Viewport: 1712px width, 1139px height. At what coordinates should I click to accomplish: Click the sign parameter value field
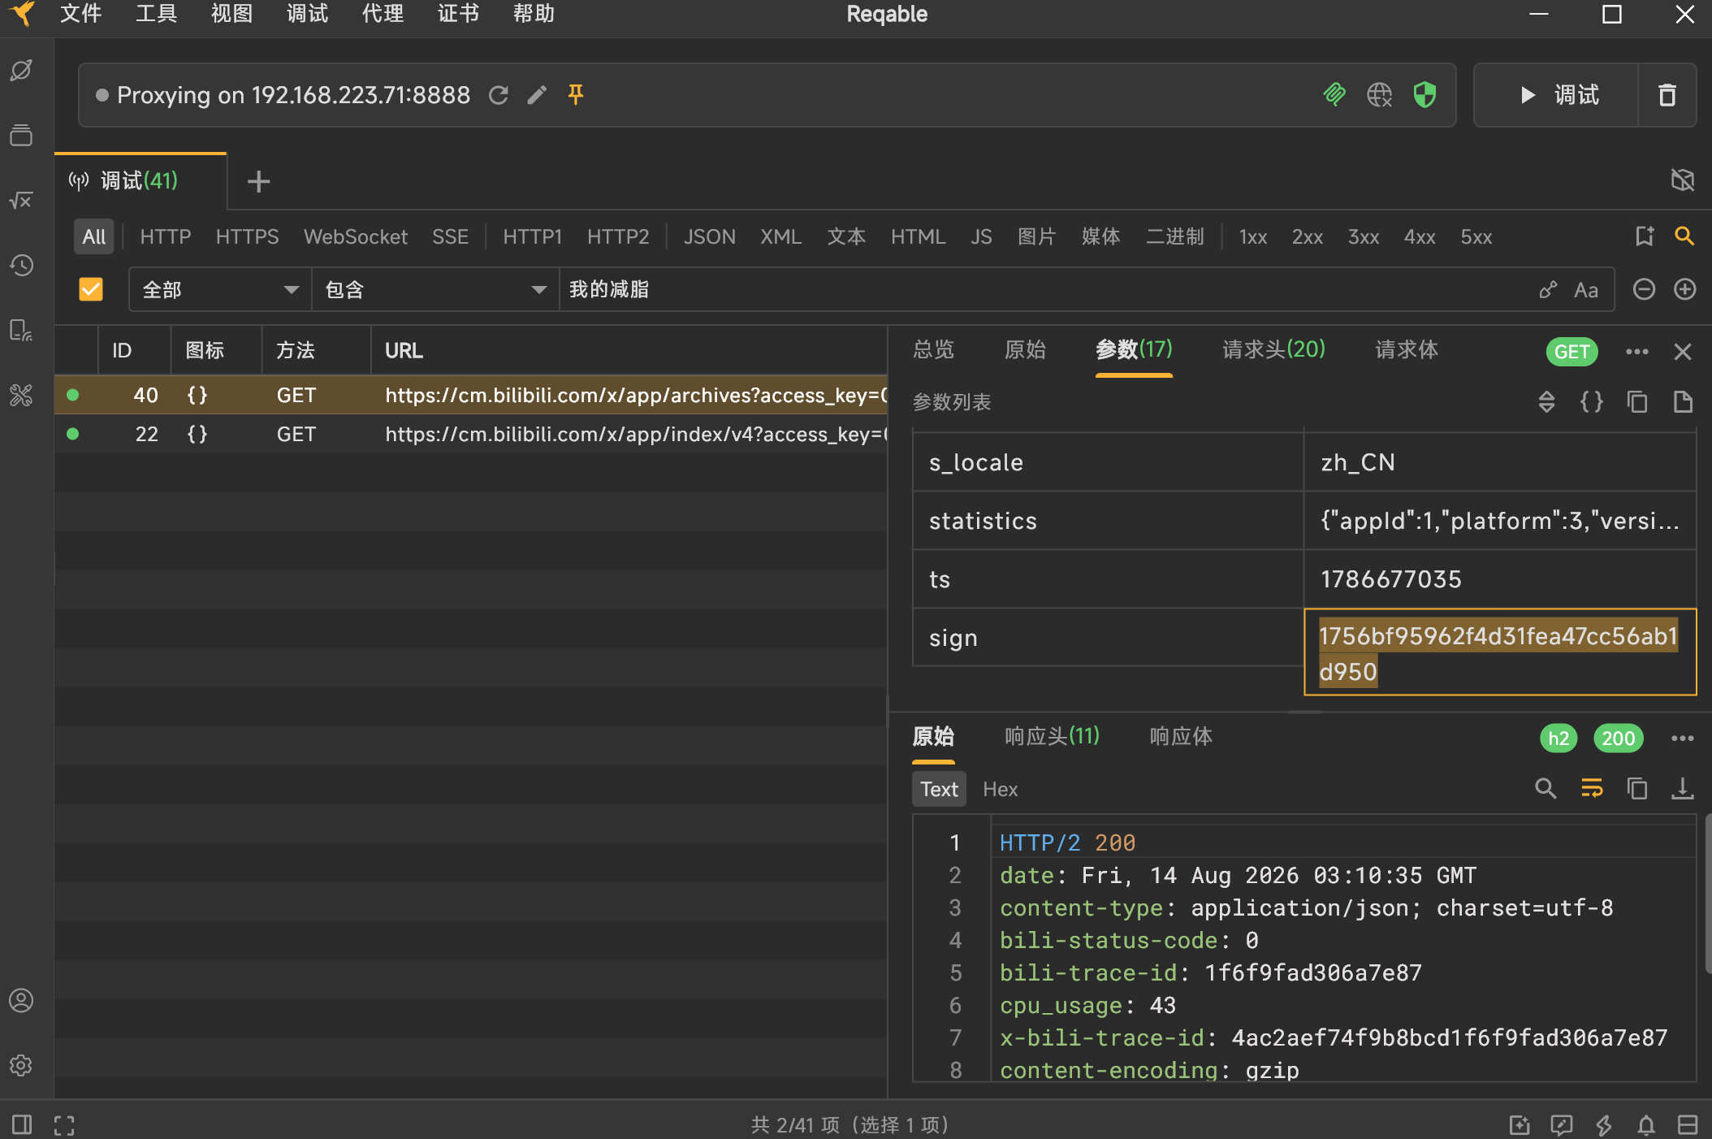click(1500, 652)
